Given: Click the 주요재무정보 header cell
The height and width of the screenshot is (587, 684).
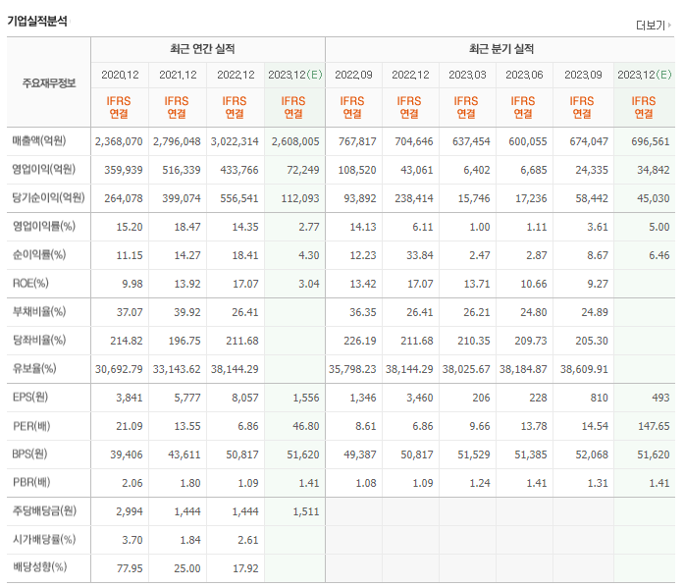Looking at the screenshot, I should [x=49, y=82].
